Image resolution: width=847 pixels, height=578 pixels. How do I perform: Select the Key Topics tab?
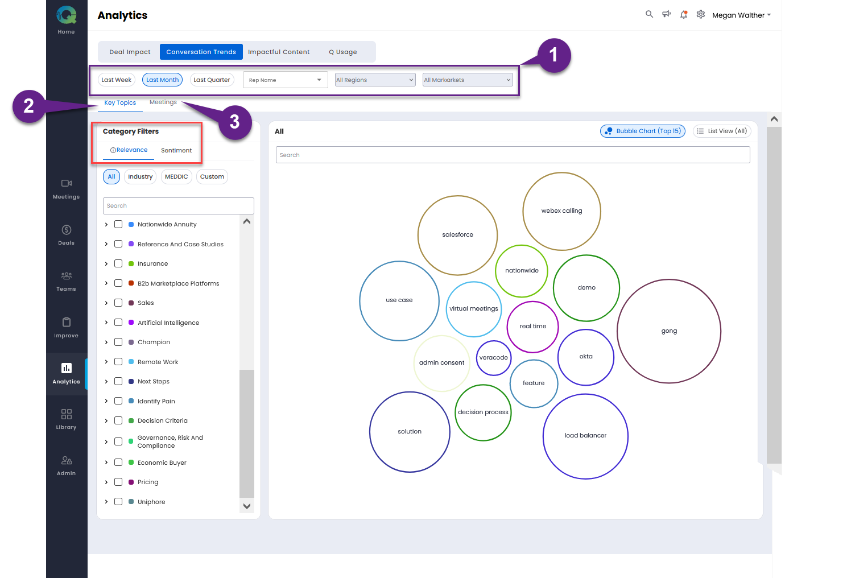point(120,103)
